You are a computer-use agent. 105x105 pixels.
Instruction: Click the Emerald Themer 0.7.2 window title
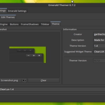pyautogui.click(x=62, y=5)
